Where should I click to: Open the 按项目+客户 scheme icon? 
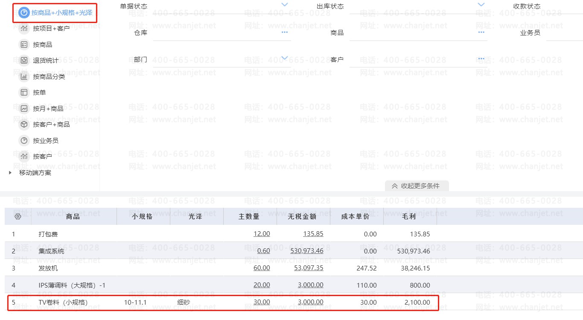[x=24, y=29]
